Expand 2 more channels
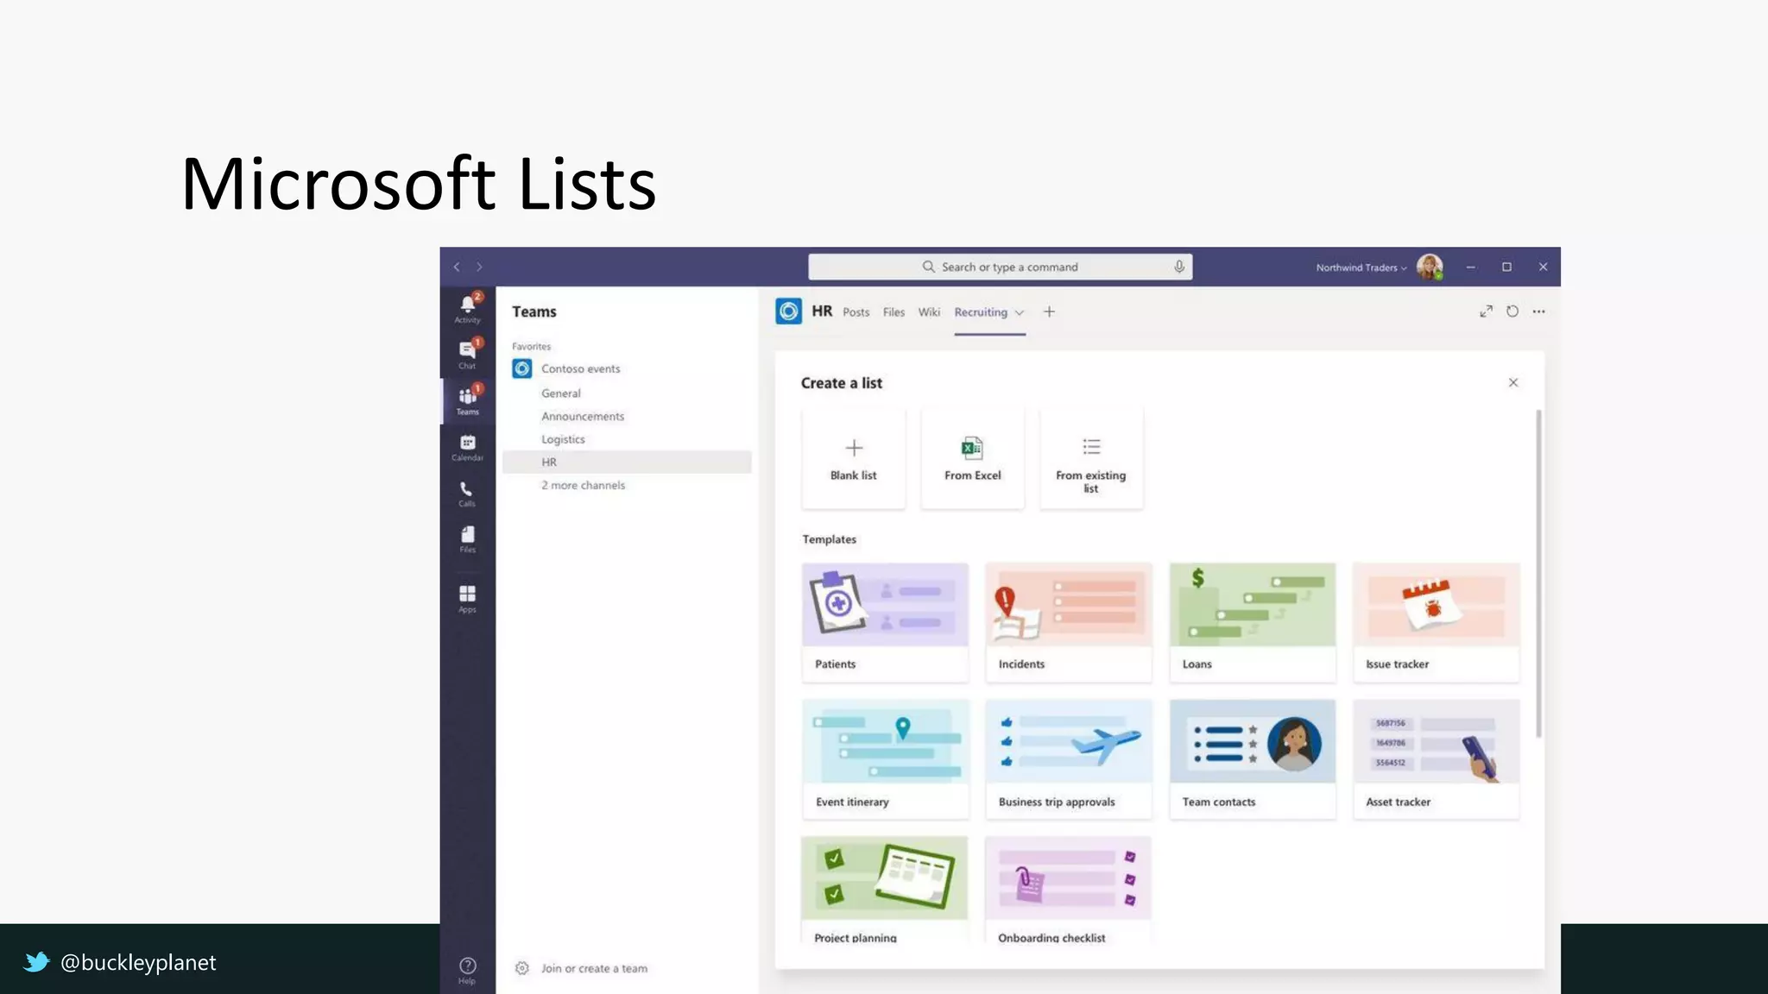The width and height of the screenshot is (1768, 994). pyautogui.click(x=583, y=485)
